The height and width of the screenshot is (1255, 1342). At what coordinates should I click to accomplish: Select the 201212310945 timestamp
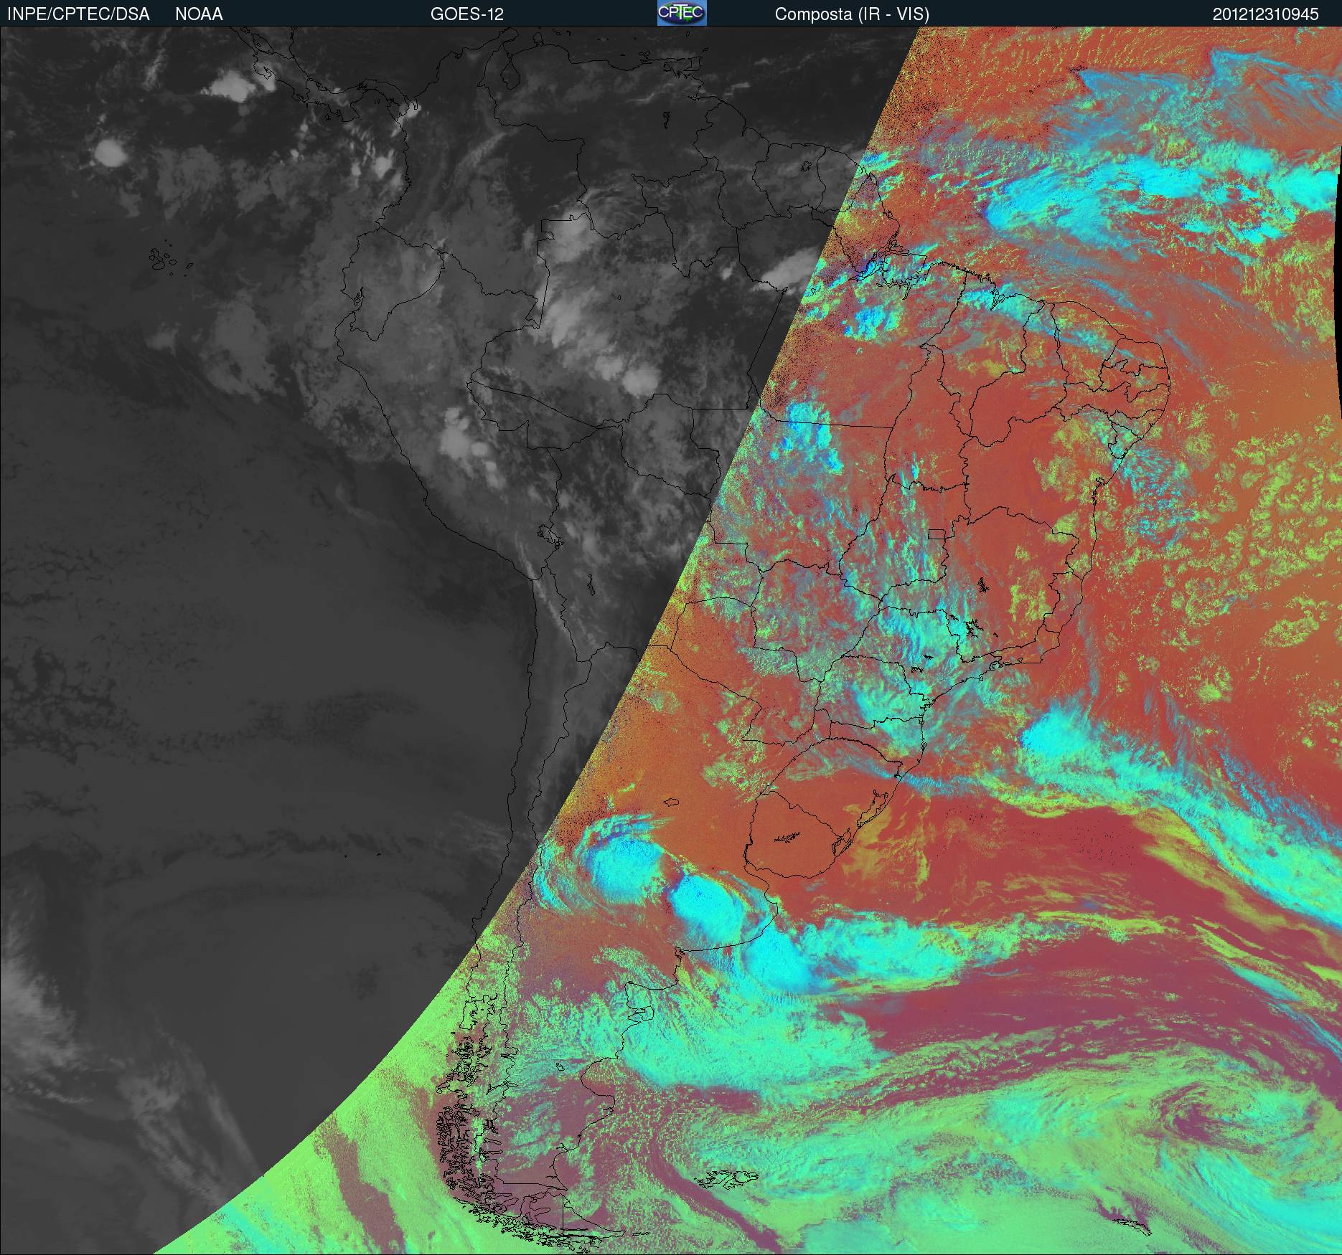coord(1265,14)
